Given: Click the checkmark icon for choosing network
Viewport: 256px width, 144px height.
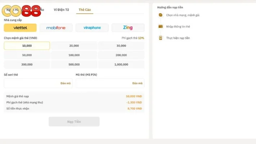Looking at the screenshot, I should (161, 15).
